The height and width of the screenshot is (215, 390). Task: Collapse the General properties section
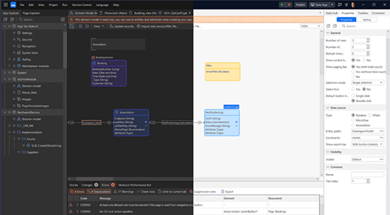coord(327,33)
